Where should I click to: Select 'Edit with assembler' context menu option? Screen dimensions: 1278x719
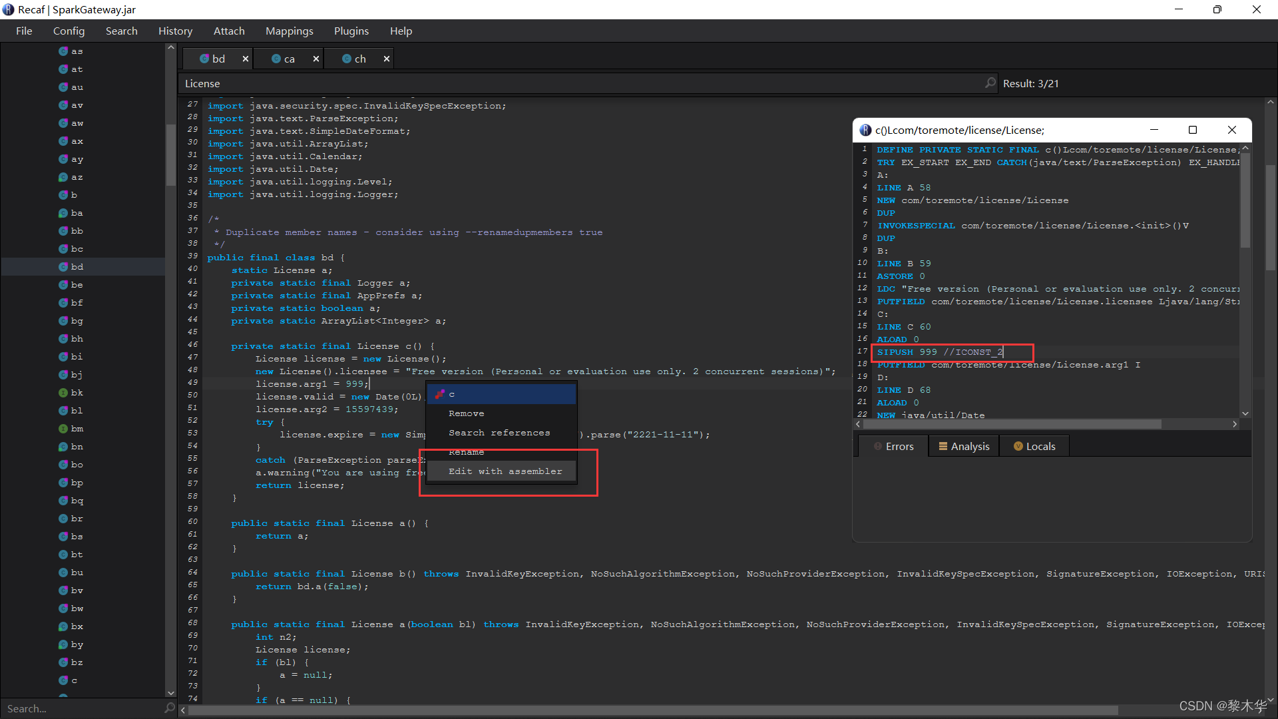coord(506,471)
